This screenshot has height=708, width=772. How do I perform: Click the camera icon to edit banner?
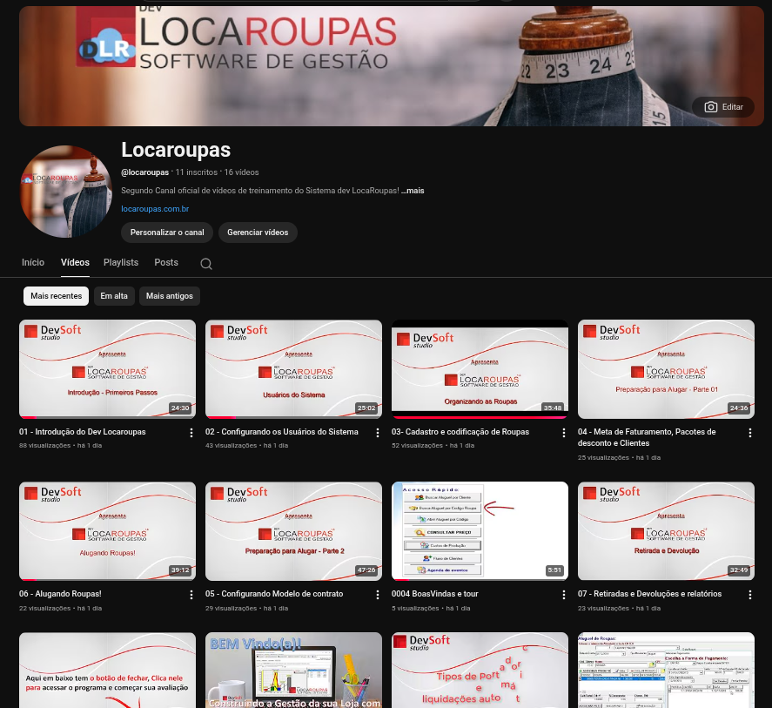(x=711, y=107)
